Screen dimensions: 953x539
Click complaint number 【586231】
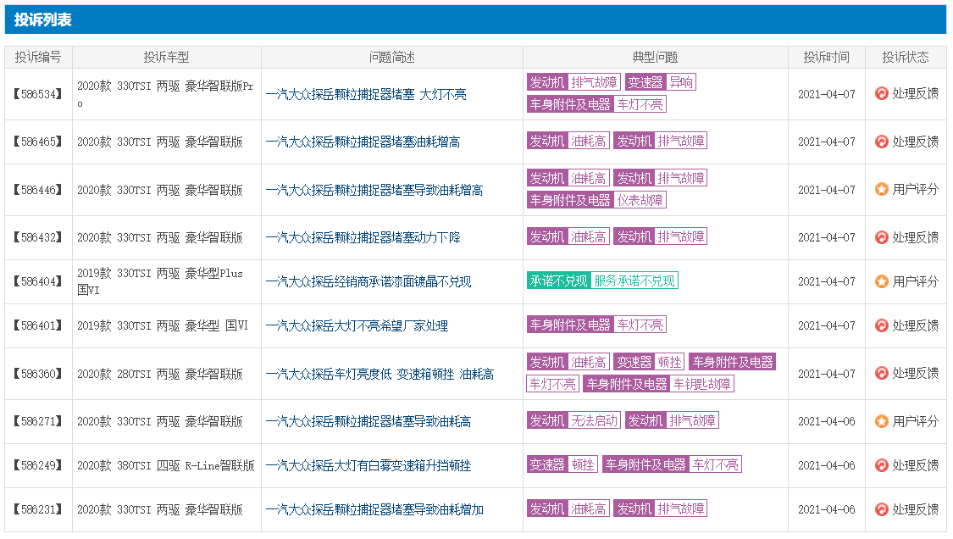(x=38, y=509)
